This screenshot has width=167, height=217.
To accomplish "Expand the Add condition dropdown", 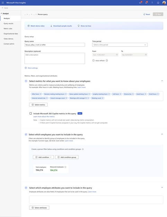I will (x=43, y=157).
